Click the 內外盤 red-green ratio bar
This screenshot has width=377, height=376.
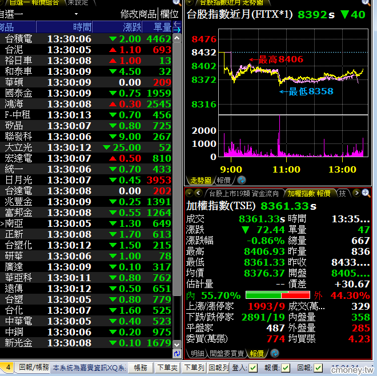(x=278, y=295)
